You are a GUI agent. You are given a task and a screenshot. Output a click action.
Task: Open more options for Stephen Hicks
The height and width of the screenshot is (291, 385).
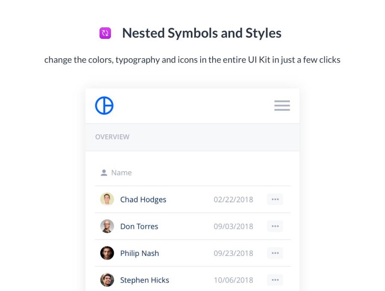[x=275, y=280]
